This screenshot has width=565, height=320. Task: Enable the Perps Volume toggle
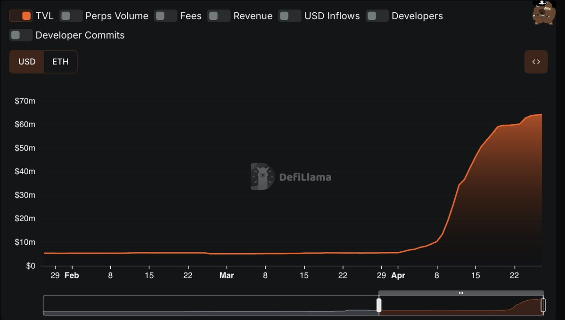tap(71, 16)
